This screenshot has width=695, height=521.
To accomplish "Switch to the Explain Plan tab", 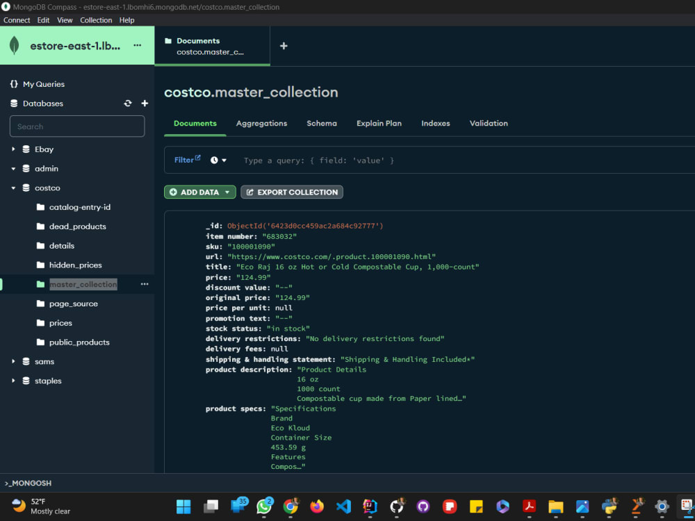I will tap(379, 123).
